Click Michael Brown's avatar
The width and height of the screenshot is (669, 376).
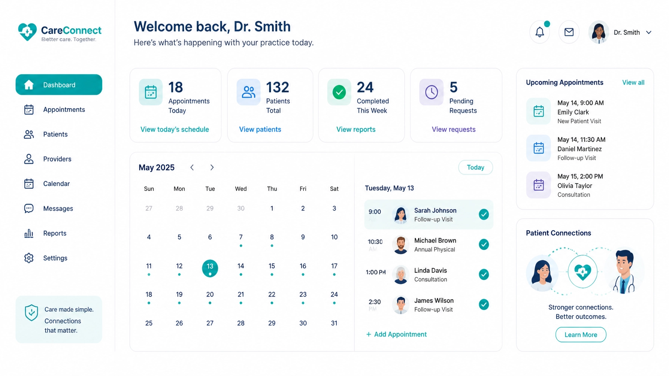pyautogui.click(x=401, y=245)
